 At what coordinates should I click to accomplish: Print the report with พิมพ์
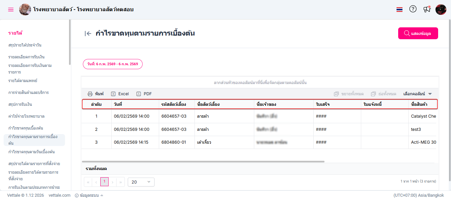(95, 94)
